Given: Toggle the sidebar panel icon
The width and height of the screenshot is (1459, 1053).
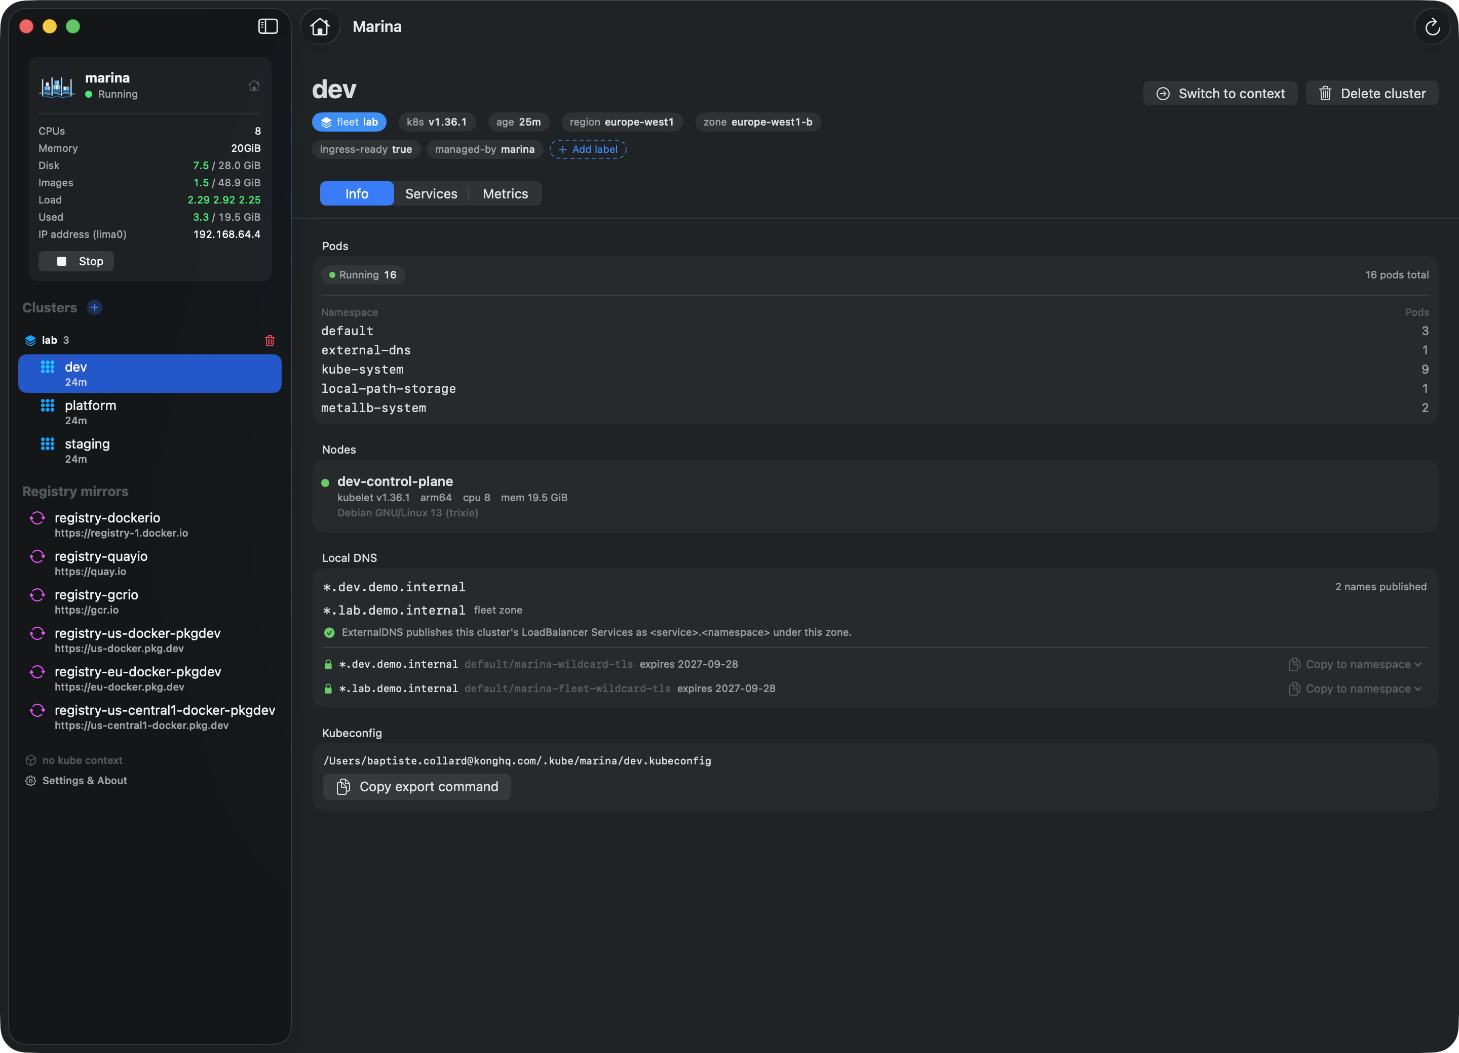Looking at the screenshot, I should pyautogui.click(x=267, y=26).
